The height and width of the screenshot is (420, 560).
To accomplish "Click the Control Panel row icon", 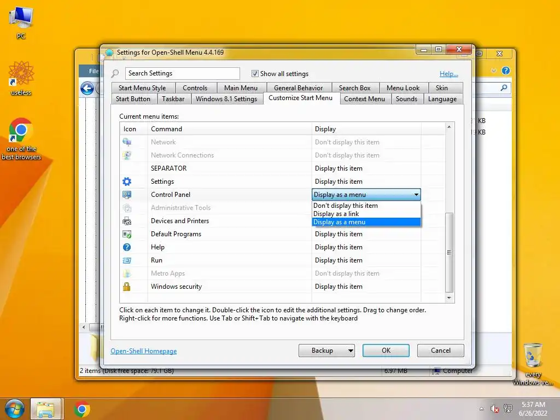I will coord(127,195).
